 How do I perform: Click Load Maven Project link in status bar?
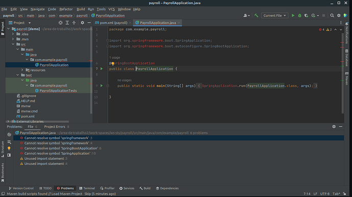point(67,194)
